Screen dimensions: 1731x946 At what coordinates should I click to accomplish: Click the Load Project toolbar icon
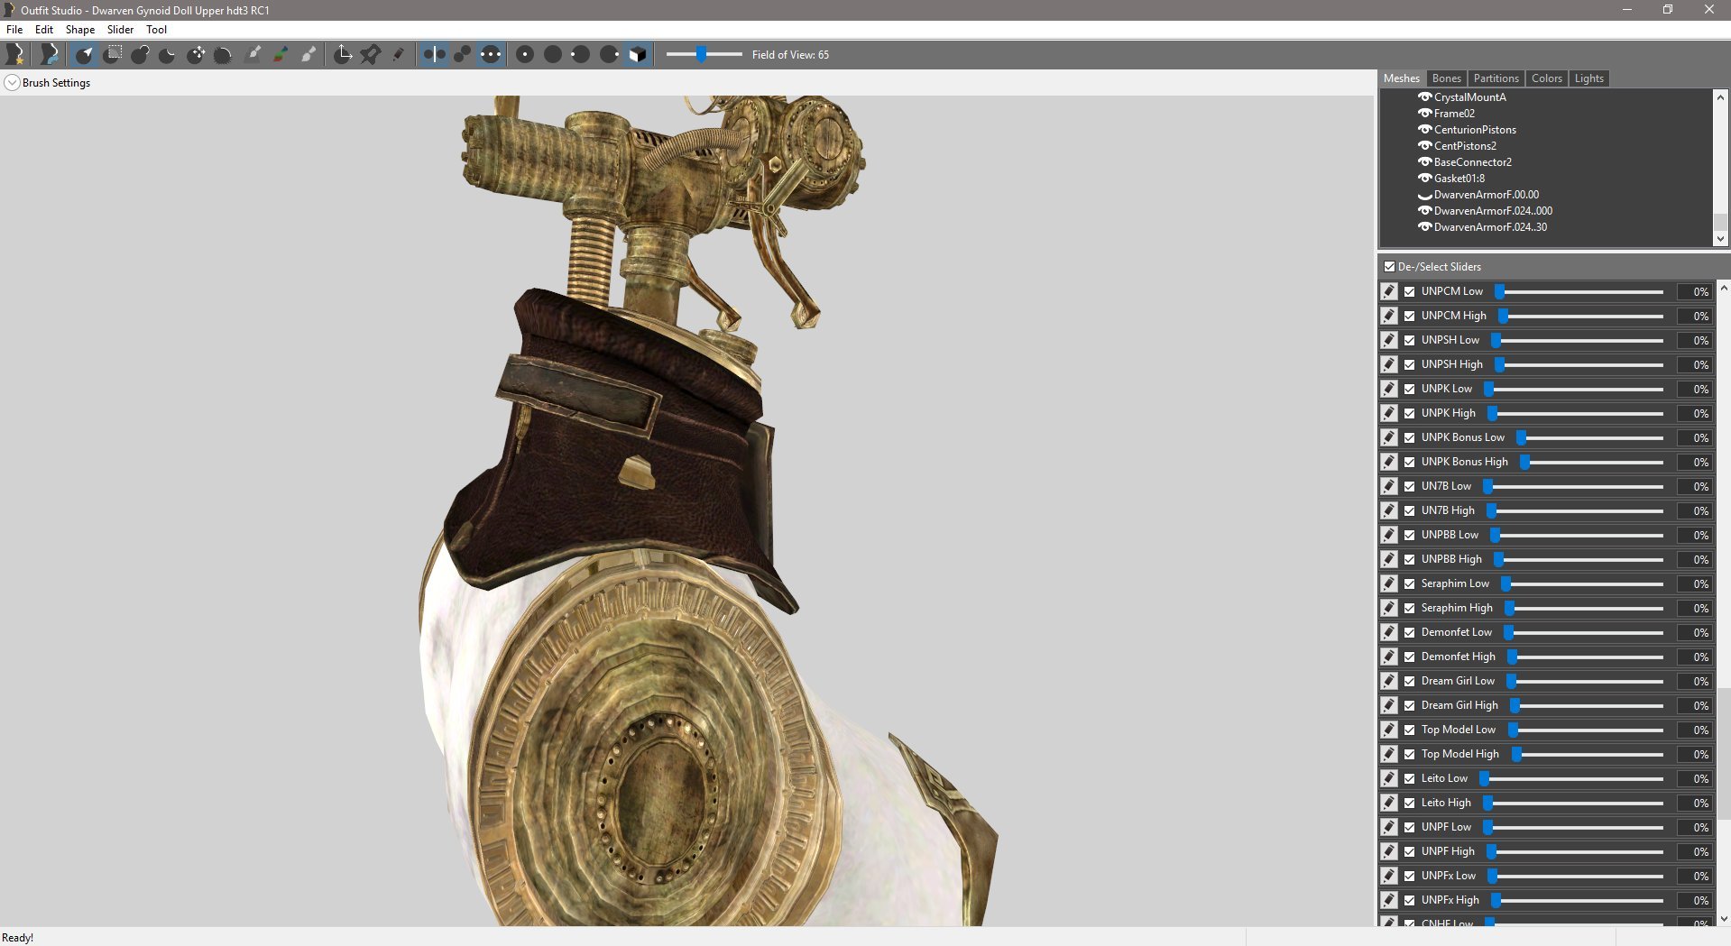[50, 54]
